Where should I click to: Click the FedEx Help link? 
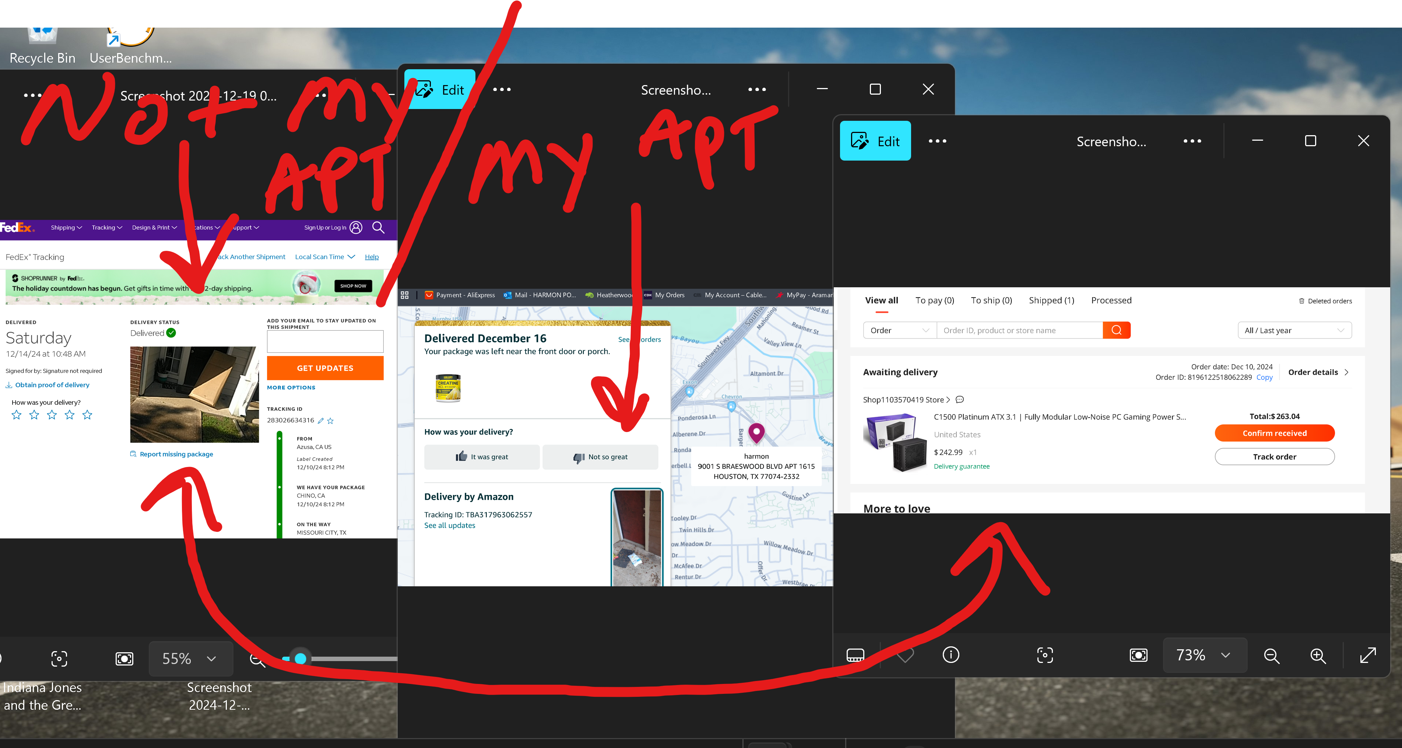(x=372, y=257)
